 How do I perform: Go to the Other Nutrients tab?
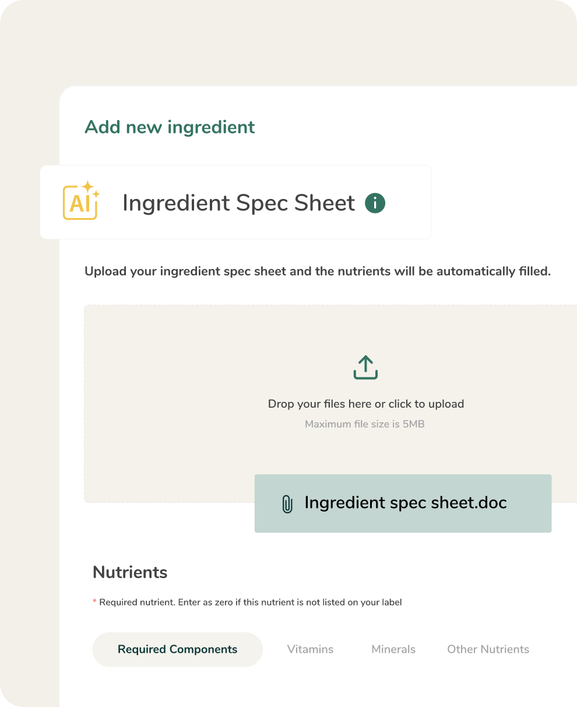pos(488,649)
